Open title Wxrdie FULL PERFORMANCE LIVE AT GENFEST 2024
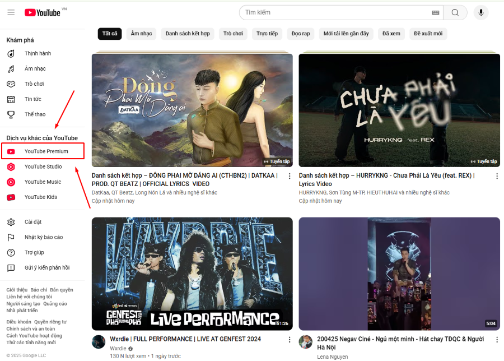The image size is (504, 361). coord(185,339)
